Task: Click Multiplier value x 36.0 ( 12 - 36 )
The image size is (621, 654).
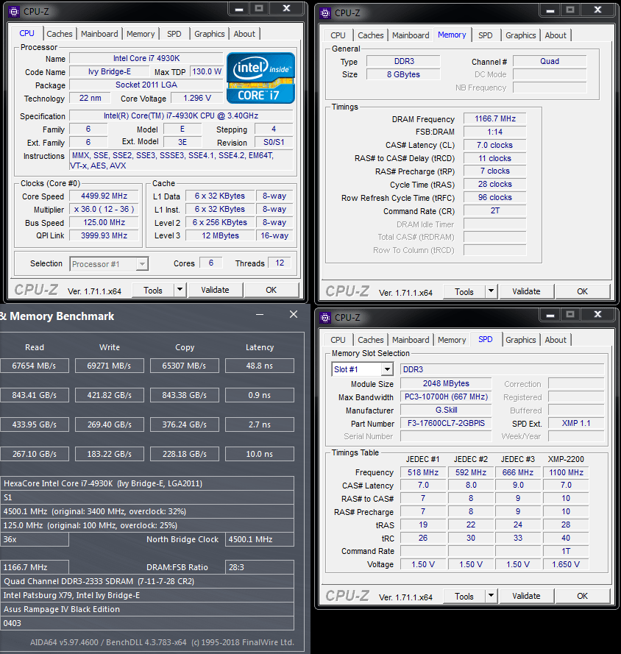Action: coord(104,210)
